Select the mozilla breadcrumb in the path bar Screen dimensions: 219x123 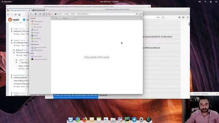coord(66,14)
